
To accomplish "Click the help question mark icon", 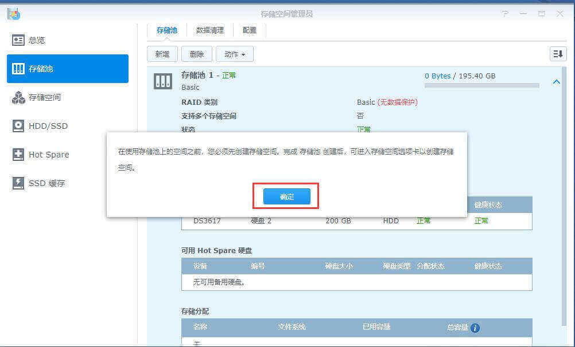I will 505,14.
